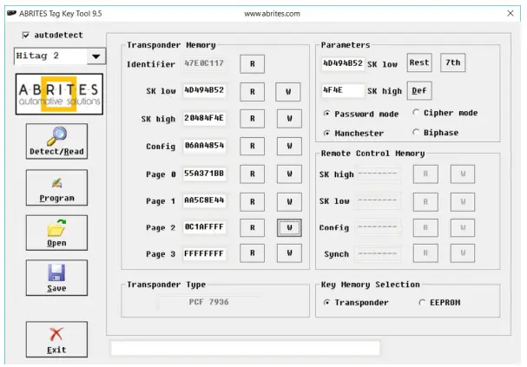This screenshot has height=367, width=527.
Task: Write Page 0 with W button
Action: [x=289, y=174]
